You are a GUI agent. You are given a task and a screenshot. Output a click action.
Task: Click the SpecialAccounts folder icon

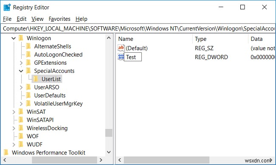click(28, 71)
